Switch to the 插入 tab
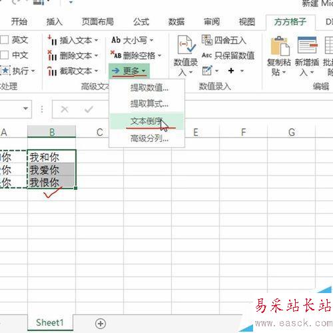The height and width of the screenshot is (333, 333). coord(55,22)
